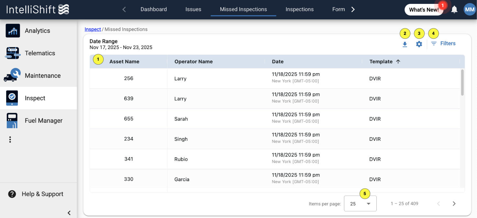Click operator name Singh
477x218 pixels.
coord(181,139)
